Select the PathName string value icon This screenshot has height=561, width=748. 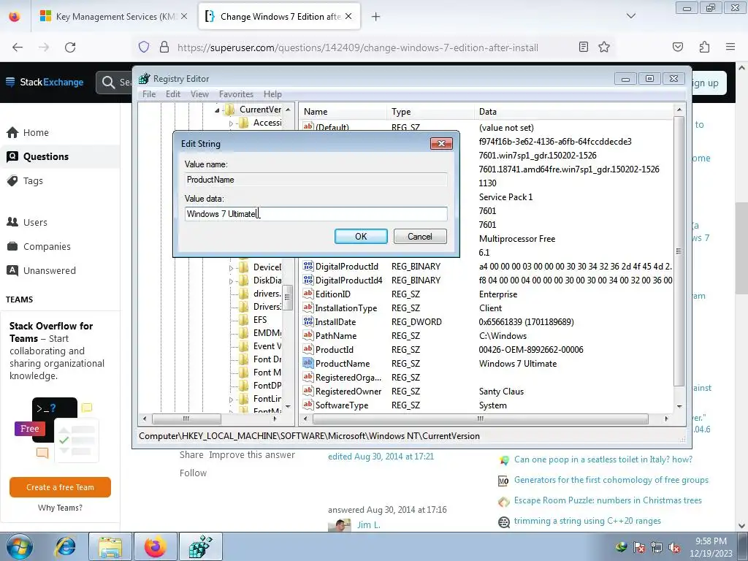click(x=308, y=335)
